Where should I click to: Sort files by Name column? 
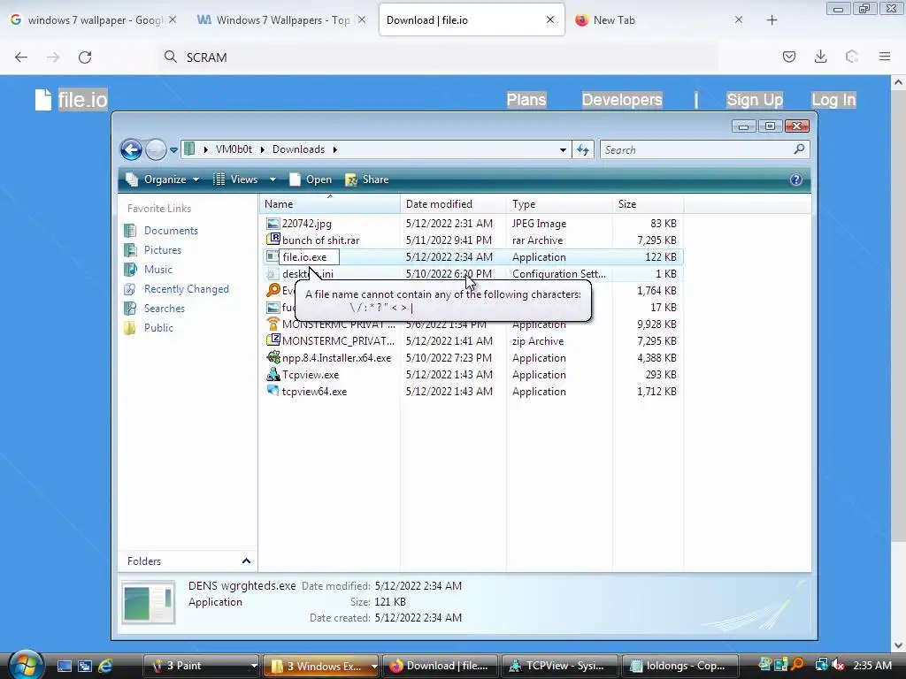point(329,204)
